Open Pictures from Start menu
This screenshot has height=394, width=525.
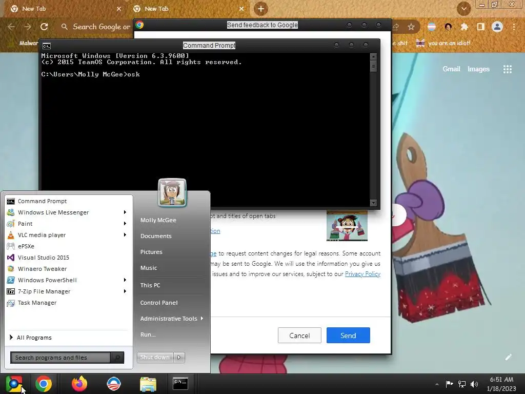point(151,252)
